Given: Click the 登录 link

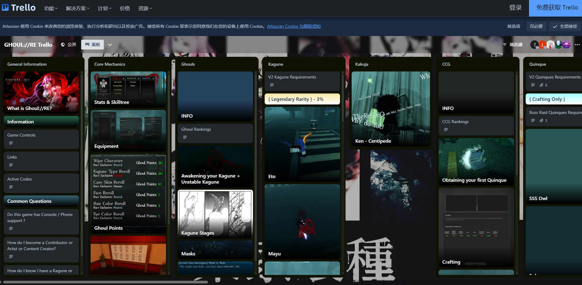Looking at the screenshot, I should [516, 8].
